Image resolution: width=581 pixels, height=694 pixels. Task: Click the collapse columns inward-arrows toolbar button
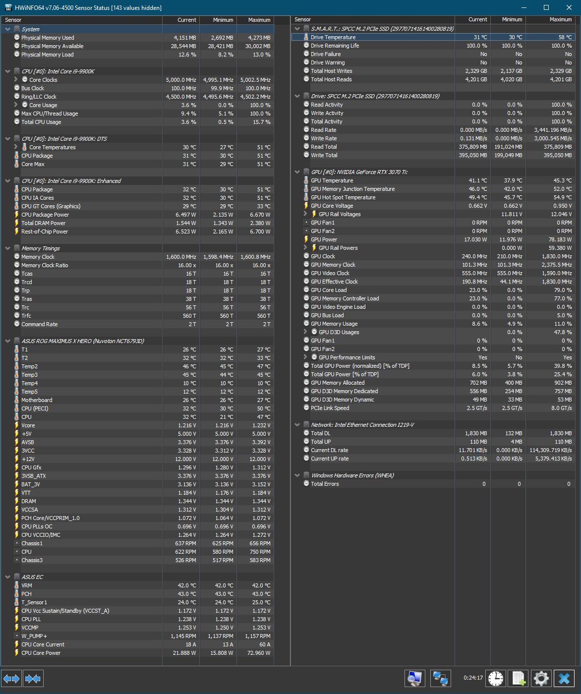[x=33, y=678]
